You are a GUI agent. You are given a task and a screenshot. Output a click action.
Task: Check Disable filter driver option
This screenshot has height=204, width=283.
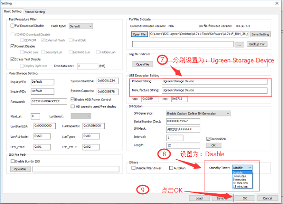pos(134,168)
